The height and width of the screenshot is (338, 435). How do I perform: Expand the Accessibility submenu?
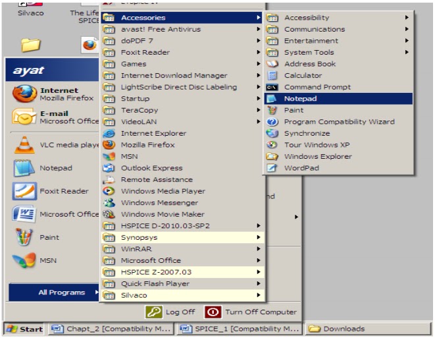point(338,18)
